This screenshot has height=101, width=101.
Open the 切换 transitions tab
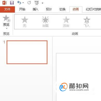tap(62, 9)
